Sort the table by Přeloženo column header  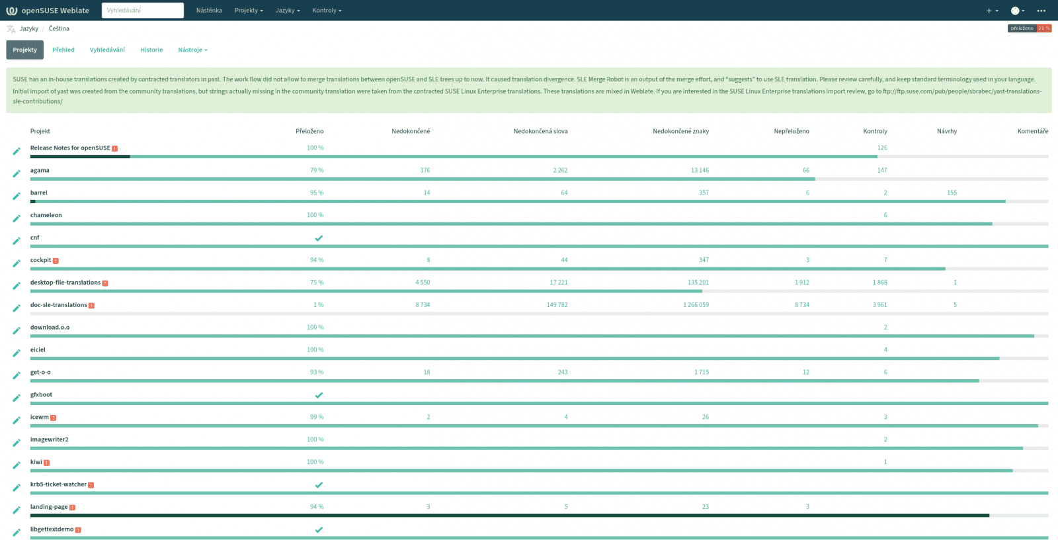click(x=309, y=131)
